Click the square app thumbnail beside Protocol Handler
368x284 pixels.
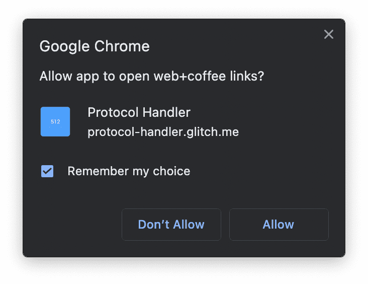coord(55,121)
